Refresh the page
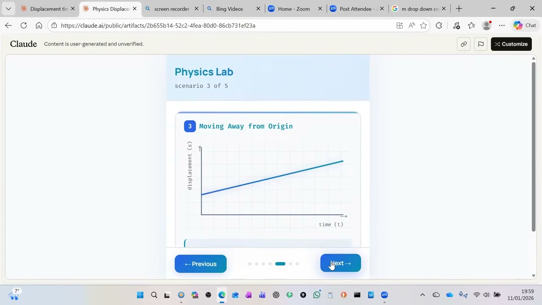 coord(24,25)
